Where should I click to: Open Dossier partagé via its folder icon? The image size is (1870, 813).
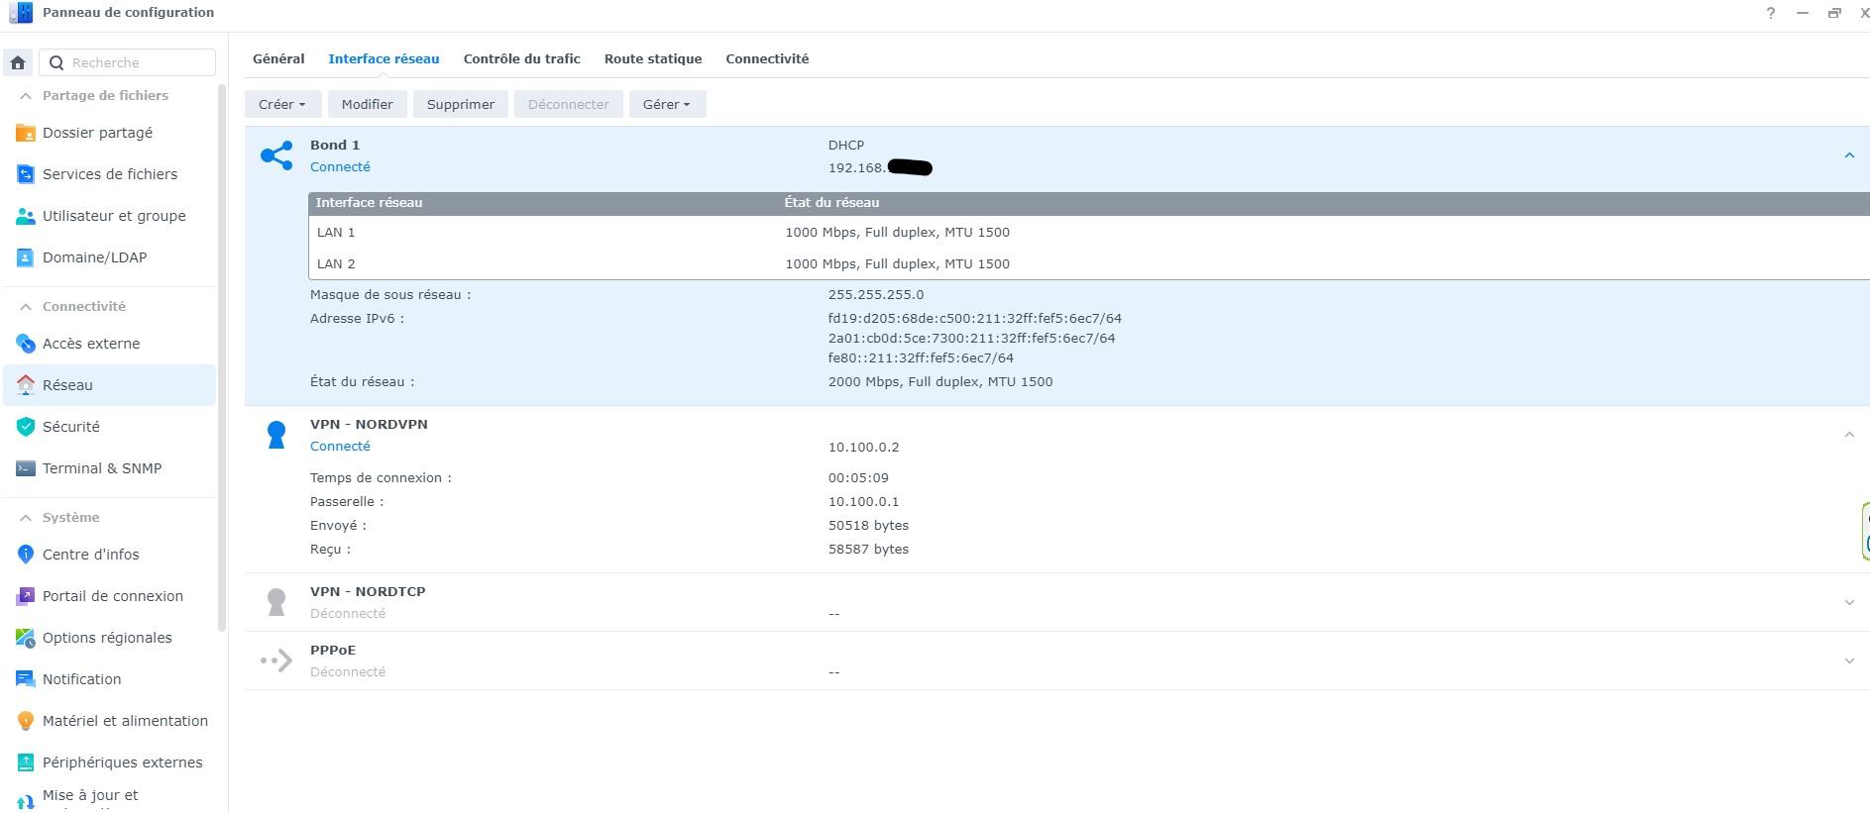(x=26, y=133)
